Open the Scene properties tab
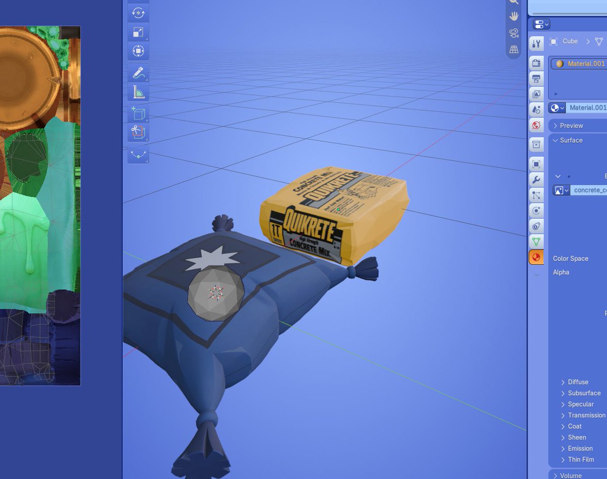 pos(537,109)
